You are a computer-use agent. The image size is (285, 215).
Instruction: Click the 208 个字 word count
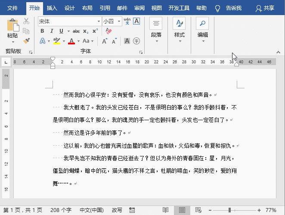[x=61, y=210]
